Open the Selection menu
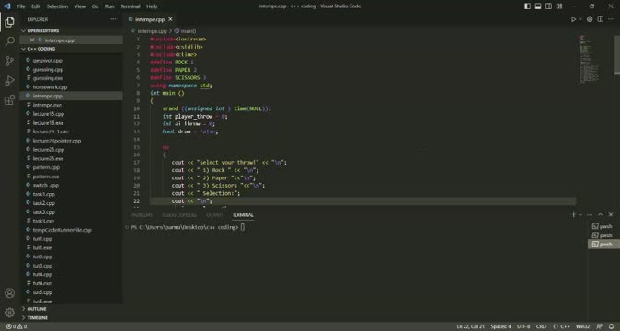620x331 pixels. (x=57, y=6)
